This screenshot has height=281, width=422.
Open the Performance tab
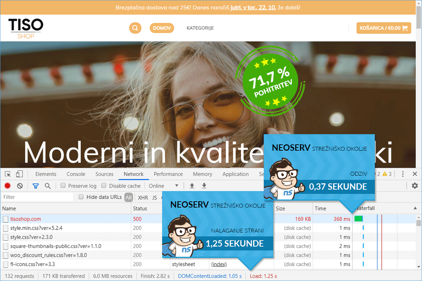click(168, 174)
